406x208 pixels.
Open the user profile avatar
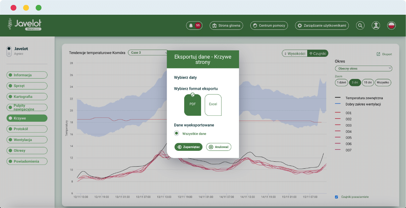point(376,26)
